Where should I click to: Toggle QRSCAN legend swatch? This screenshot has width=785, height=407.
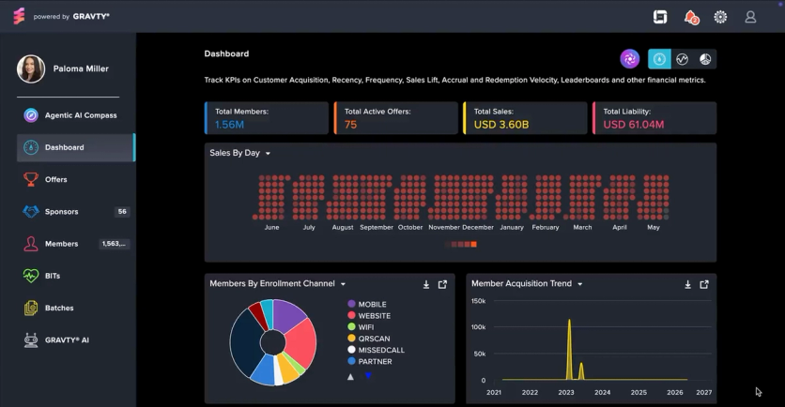pos(351,339)
